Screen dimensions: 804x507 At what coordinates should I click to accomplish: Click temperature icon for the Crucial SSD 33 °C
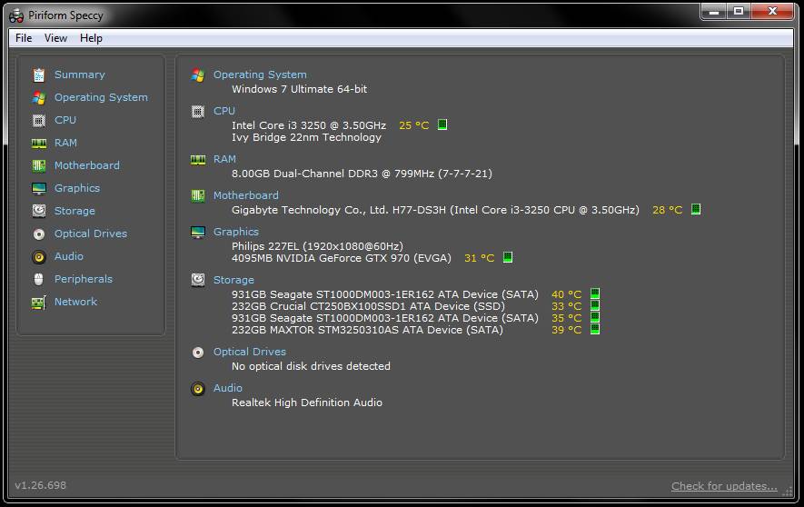pos(595,305)
